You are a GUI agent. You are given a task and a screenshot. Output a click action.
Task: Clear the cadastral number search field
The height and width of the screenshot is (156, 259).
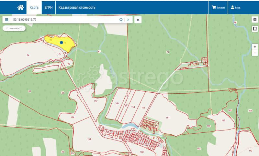click(x=128, y=20)
